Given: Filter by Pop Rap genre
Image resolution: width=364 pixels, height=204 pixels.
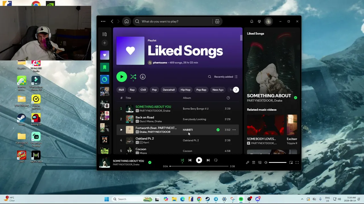Looking at the screenshot, I should click(x=201, y=90).
